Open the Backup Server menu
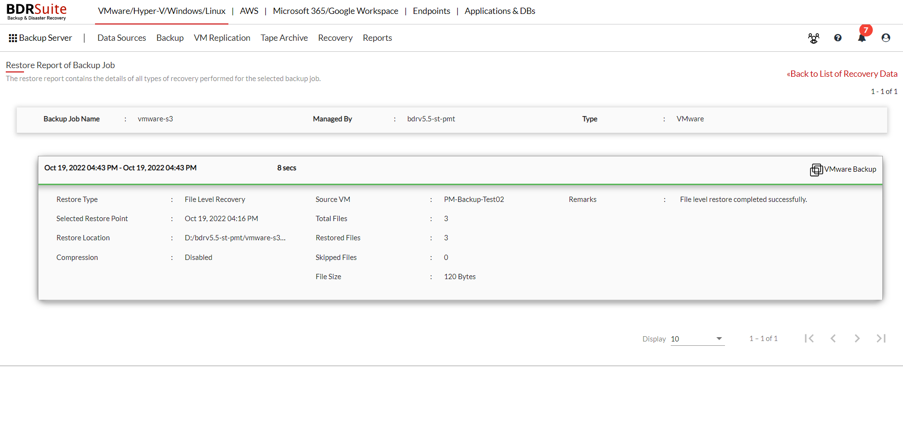The width and height of the screenshot is (903, 435). coord(45,38)
